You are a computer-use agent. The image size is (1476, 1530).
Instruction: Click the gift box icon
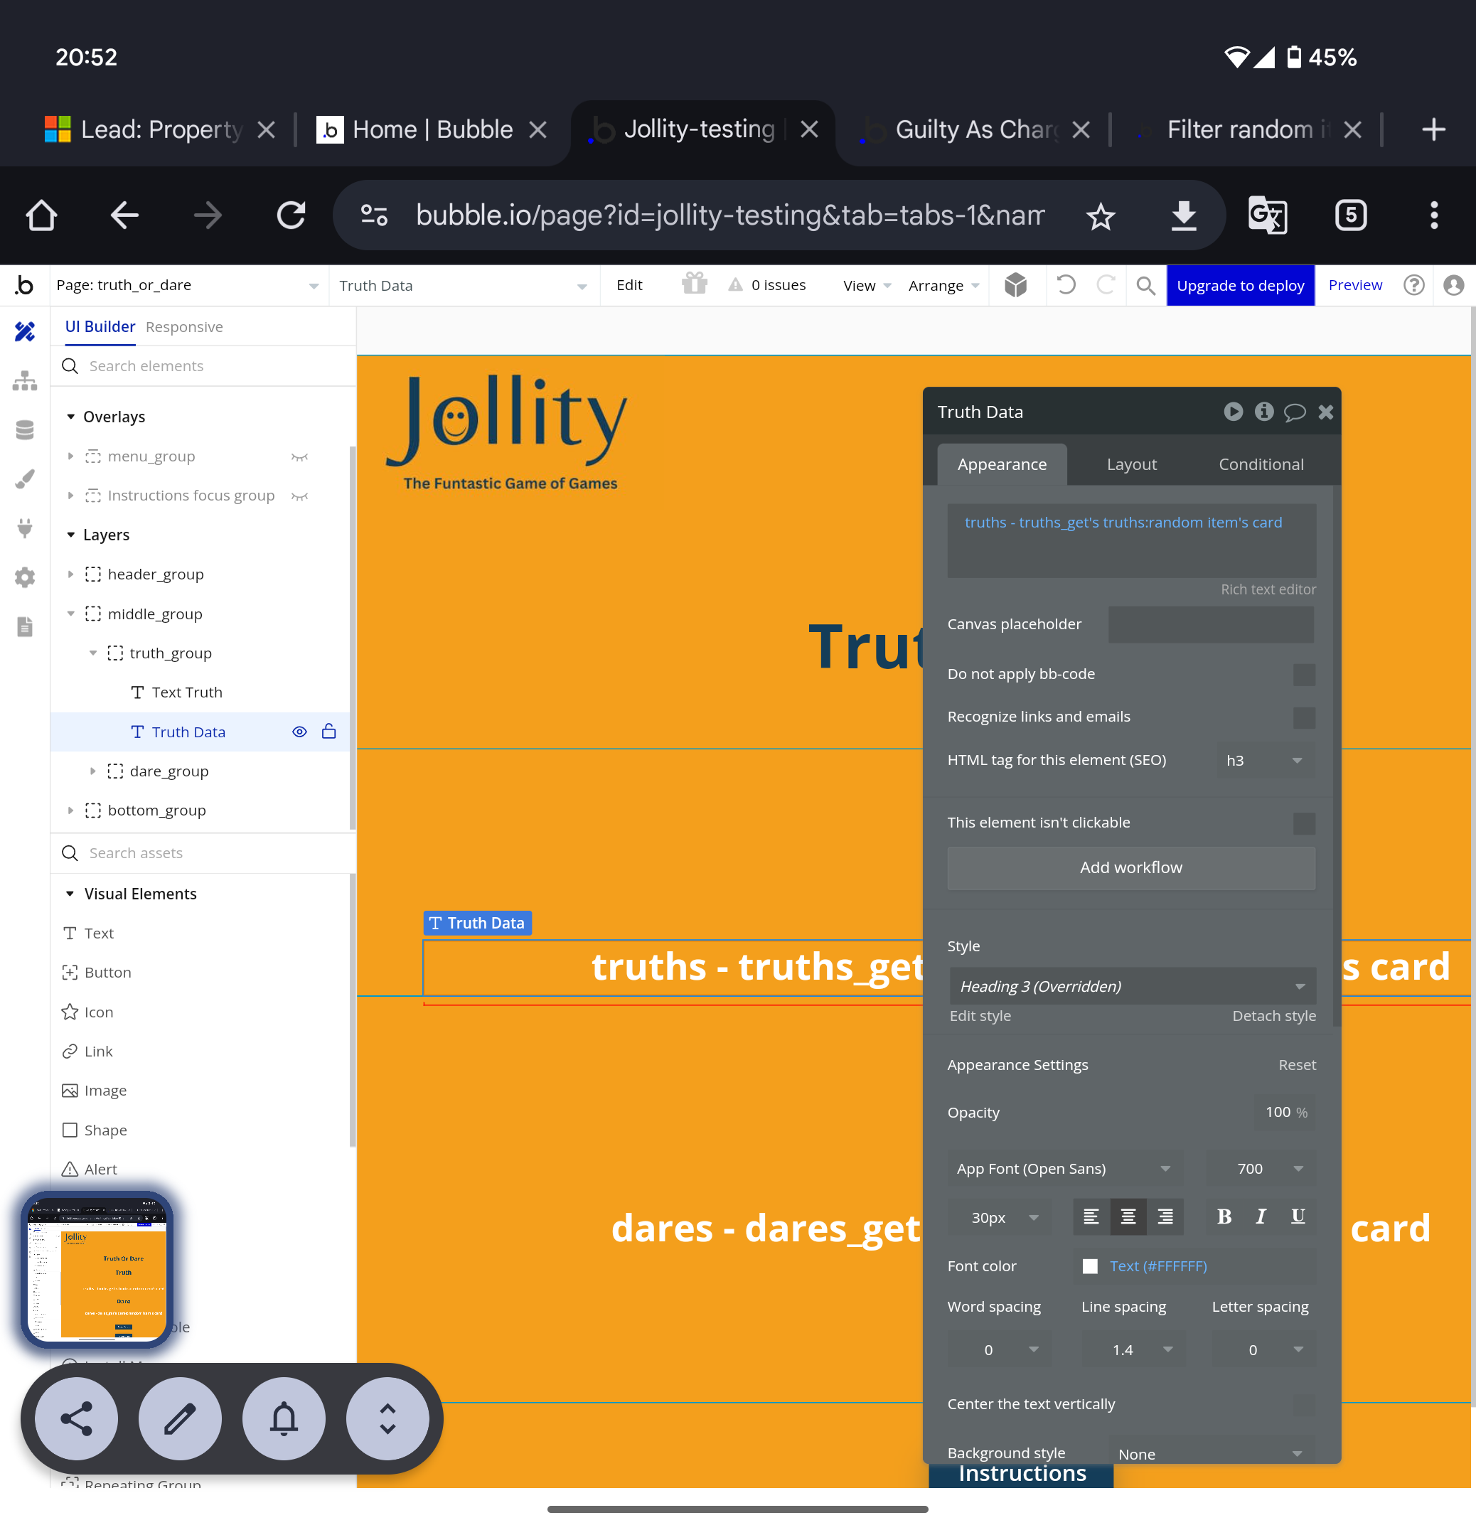point(694,284)
